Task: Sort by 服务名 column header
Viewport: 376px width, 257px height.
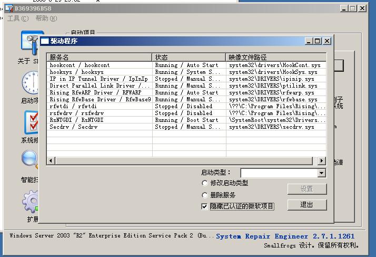Action: [100, 57]
